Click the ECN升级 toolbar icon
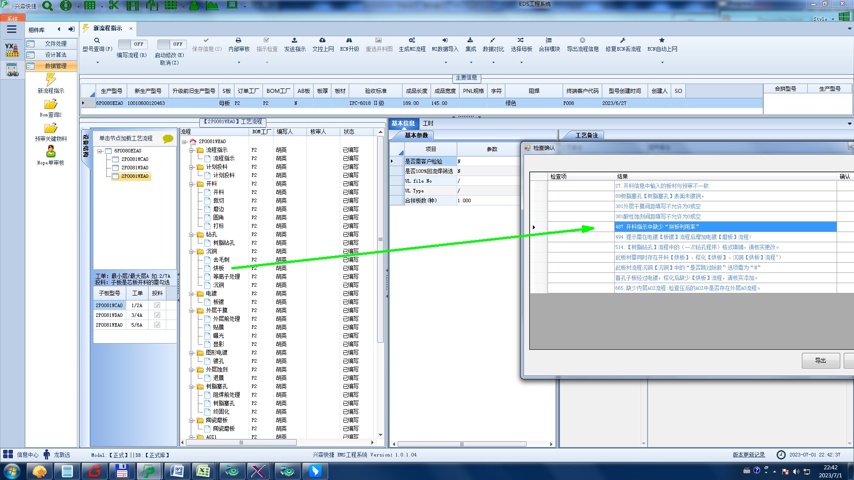The width and height of the screenshot is (854, 480). point(349,40)
